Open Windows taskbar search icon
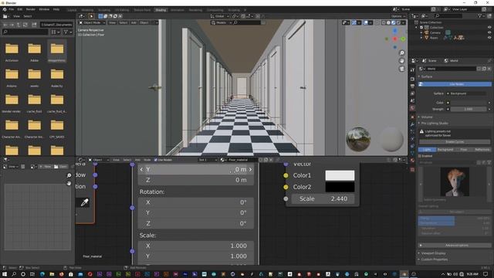The height and width of the screenshot is (278, 494). (14, 274)
